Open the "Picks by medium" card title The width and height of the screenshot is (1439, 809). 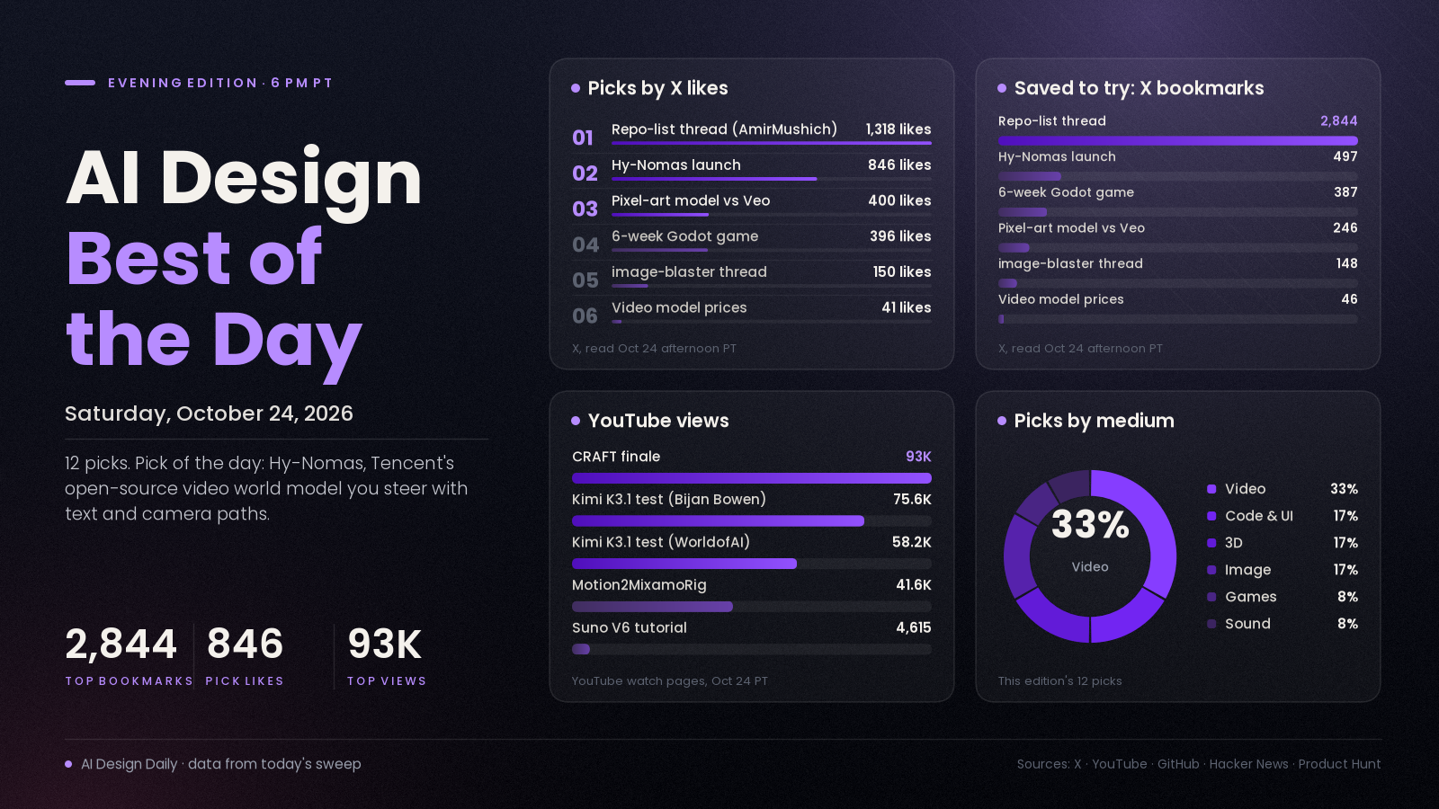tap(1095, 421)
